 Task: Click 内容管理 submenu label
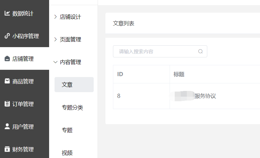coord(70,62)
